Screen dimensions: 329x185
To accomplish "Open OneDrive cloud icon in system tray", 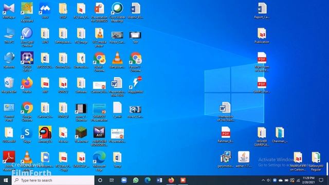I will point(281,180).
